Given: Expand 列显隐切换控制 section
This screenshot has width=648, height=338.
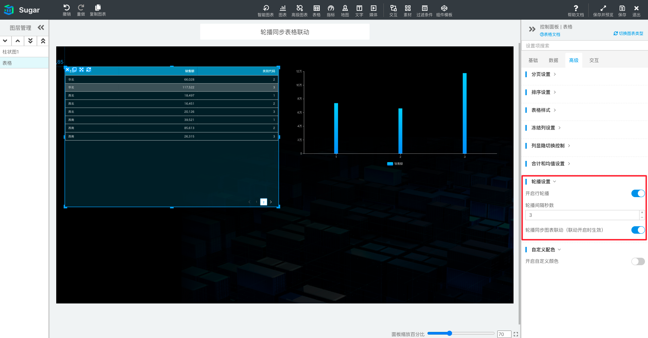Looking at the screenshot, I should pos(551,146).
